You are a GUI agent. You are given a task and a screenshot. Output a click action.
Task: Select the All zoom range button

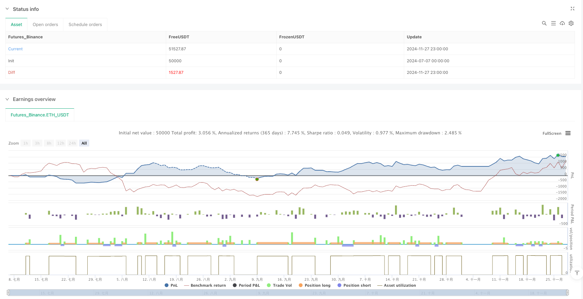pos(84,143)
